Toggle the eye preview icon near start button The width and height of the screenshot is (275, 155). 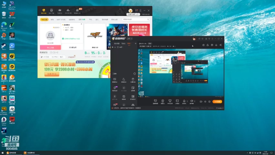tap(205, 102)
